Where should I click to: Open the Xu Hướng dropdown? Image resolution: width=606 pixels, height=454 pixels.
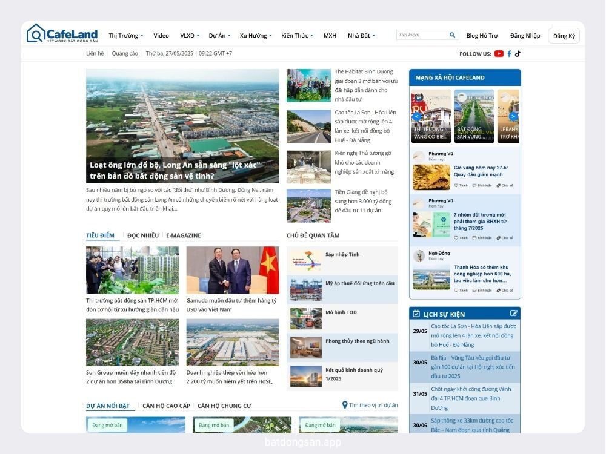pos(255,35)
